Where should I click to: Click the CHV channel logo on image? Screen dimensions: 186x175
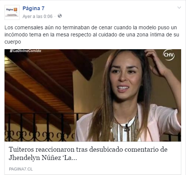[x=169, y=55]
